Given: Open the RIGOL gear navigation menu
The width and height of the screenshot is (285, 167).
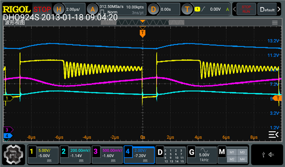Looking at the screenshot, I should [13, 155].
